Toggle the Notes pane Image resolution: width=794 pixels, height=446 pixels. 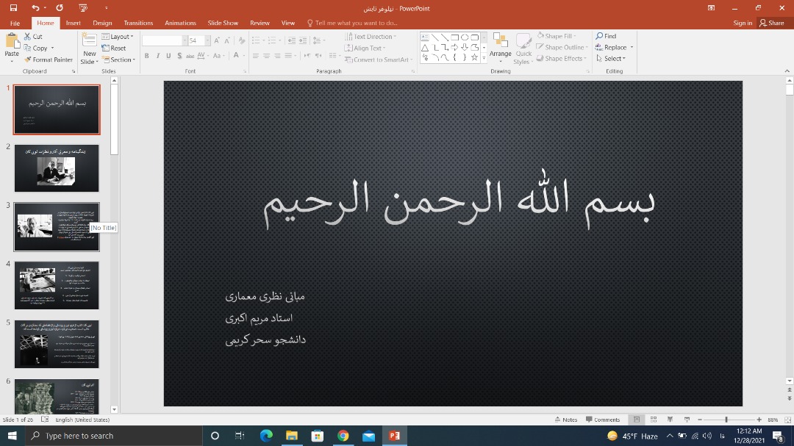coord(566,420)
